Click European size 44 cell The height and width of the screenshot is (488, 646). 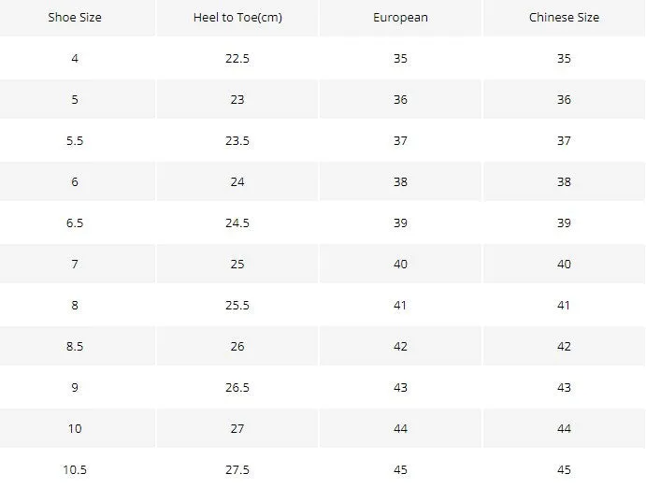coord(400,429)
